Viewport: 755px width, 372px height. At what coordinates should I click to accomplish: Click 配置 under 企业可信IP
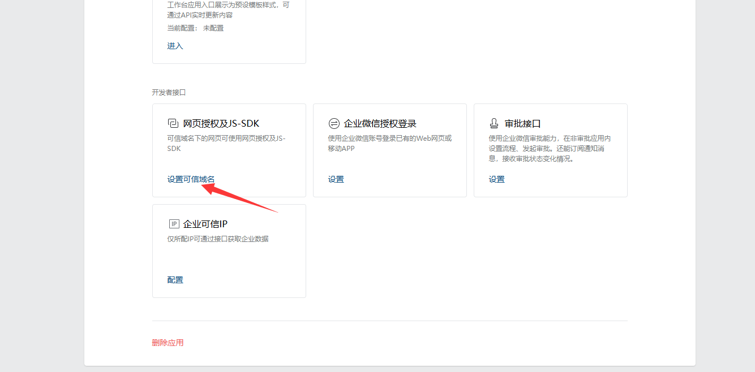(x=175, y=280)
